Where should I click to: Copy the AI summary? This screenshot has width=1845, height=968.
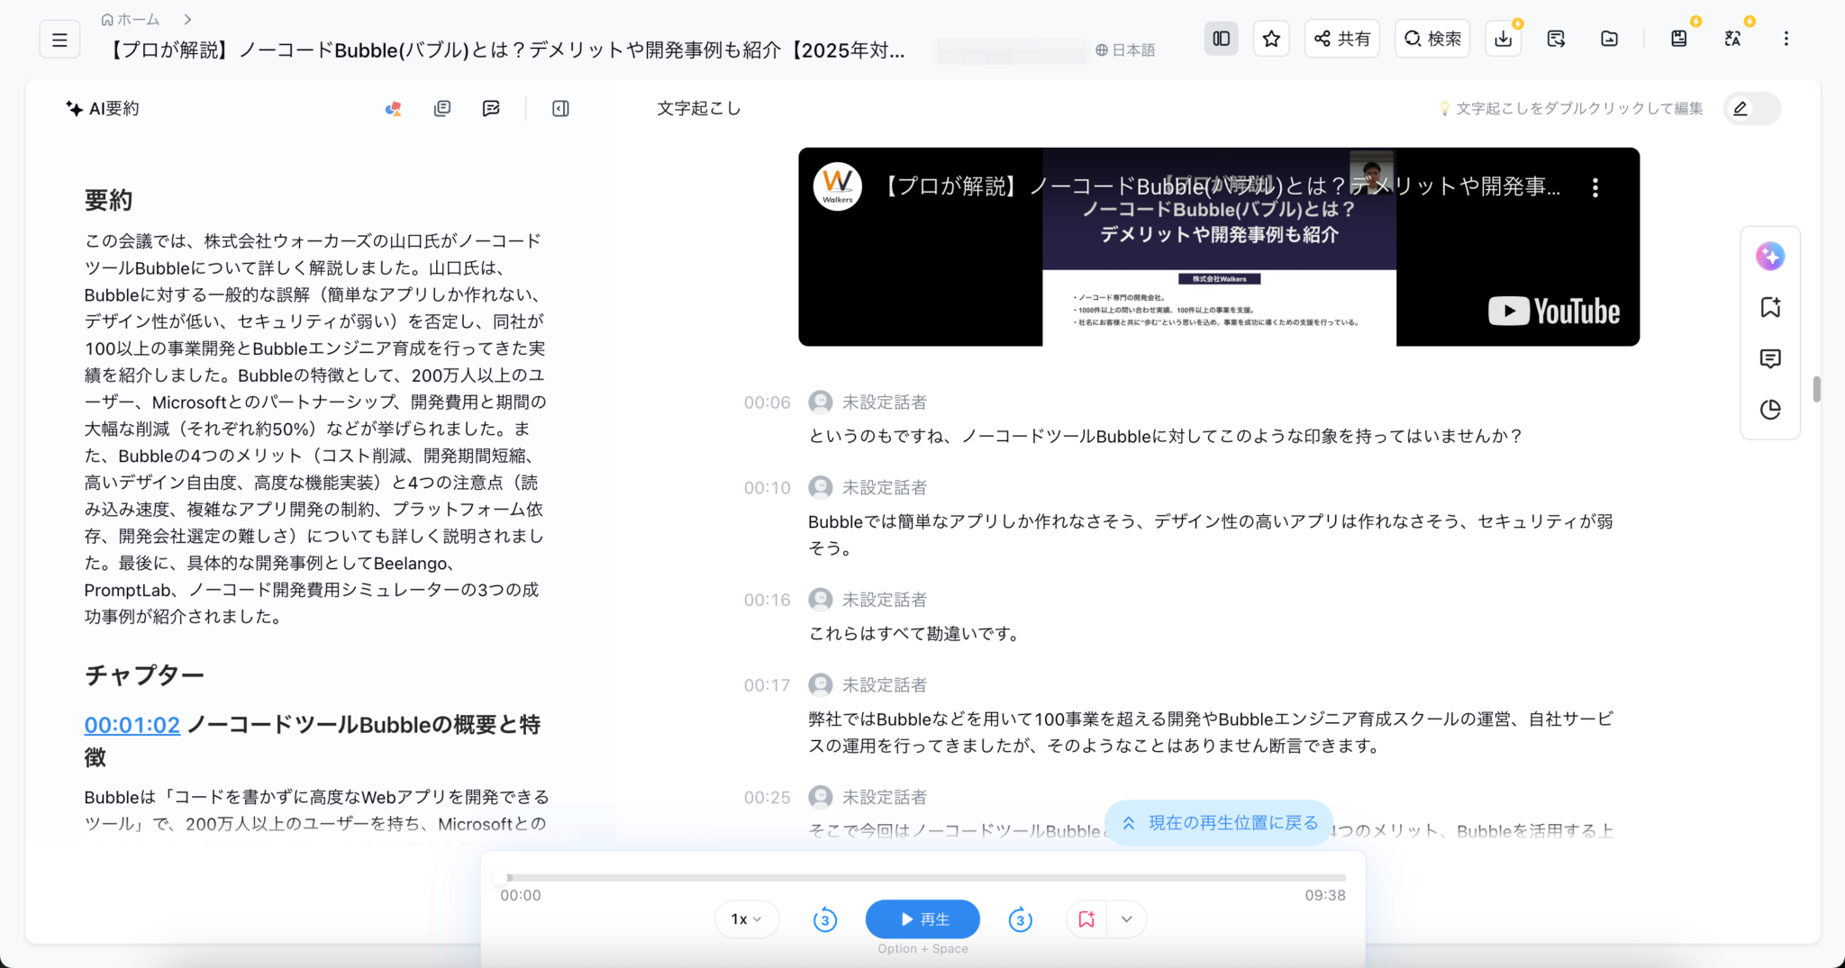(x=442, y=108)
